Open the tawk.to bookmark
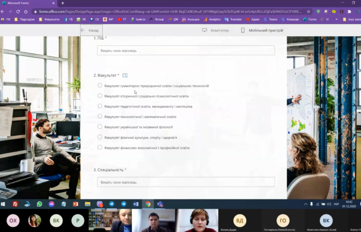 pos(138,20)
